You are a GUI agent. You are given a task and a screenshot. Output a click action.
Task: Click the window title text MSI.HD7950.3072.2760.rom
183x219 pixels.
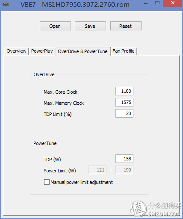tap(86, 5)
